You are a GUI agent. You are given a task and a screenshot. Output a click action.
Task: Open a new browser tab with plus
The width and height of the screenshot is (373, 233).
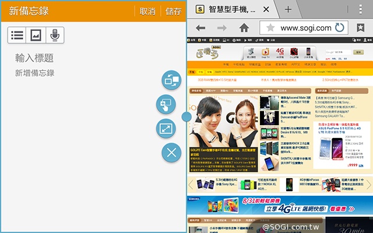[288, 9]
